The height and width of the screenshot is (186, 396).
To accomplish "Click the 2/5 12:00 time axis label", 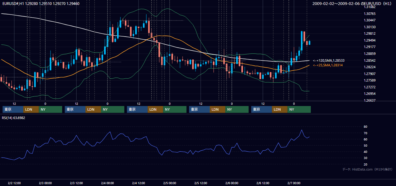I will pyautogui.click(x=201, y=183).
